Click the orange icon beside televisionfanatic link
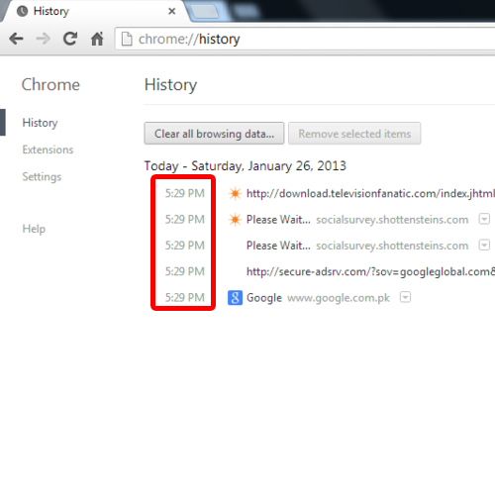Viewport: 495px width, 495px height. click(x=236, y=193)
